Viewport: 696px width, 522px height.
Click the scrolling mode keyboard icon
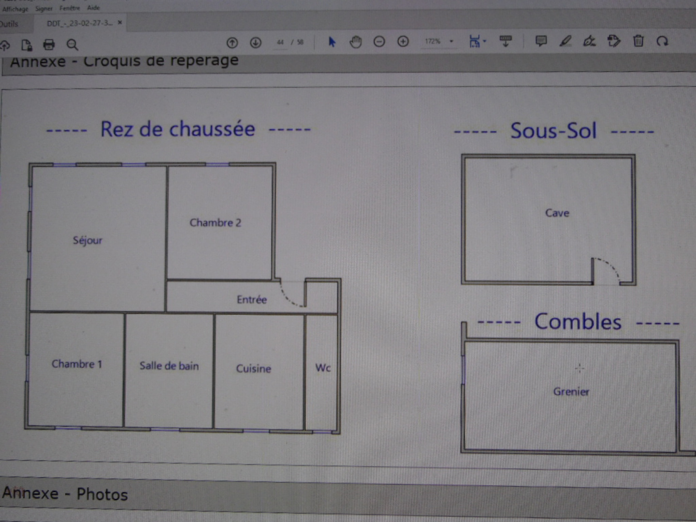pyautogui.click(x=506, y=41)
